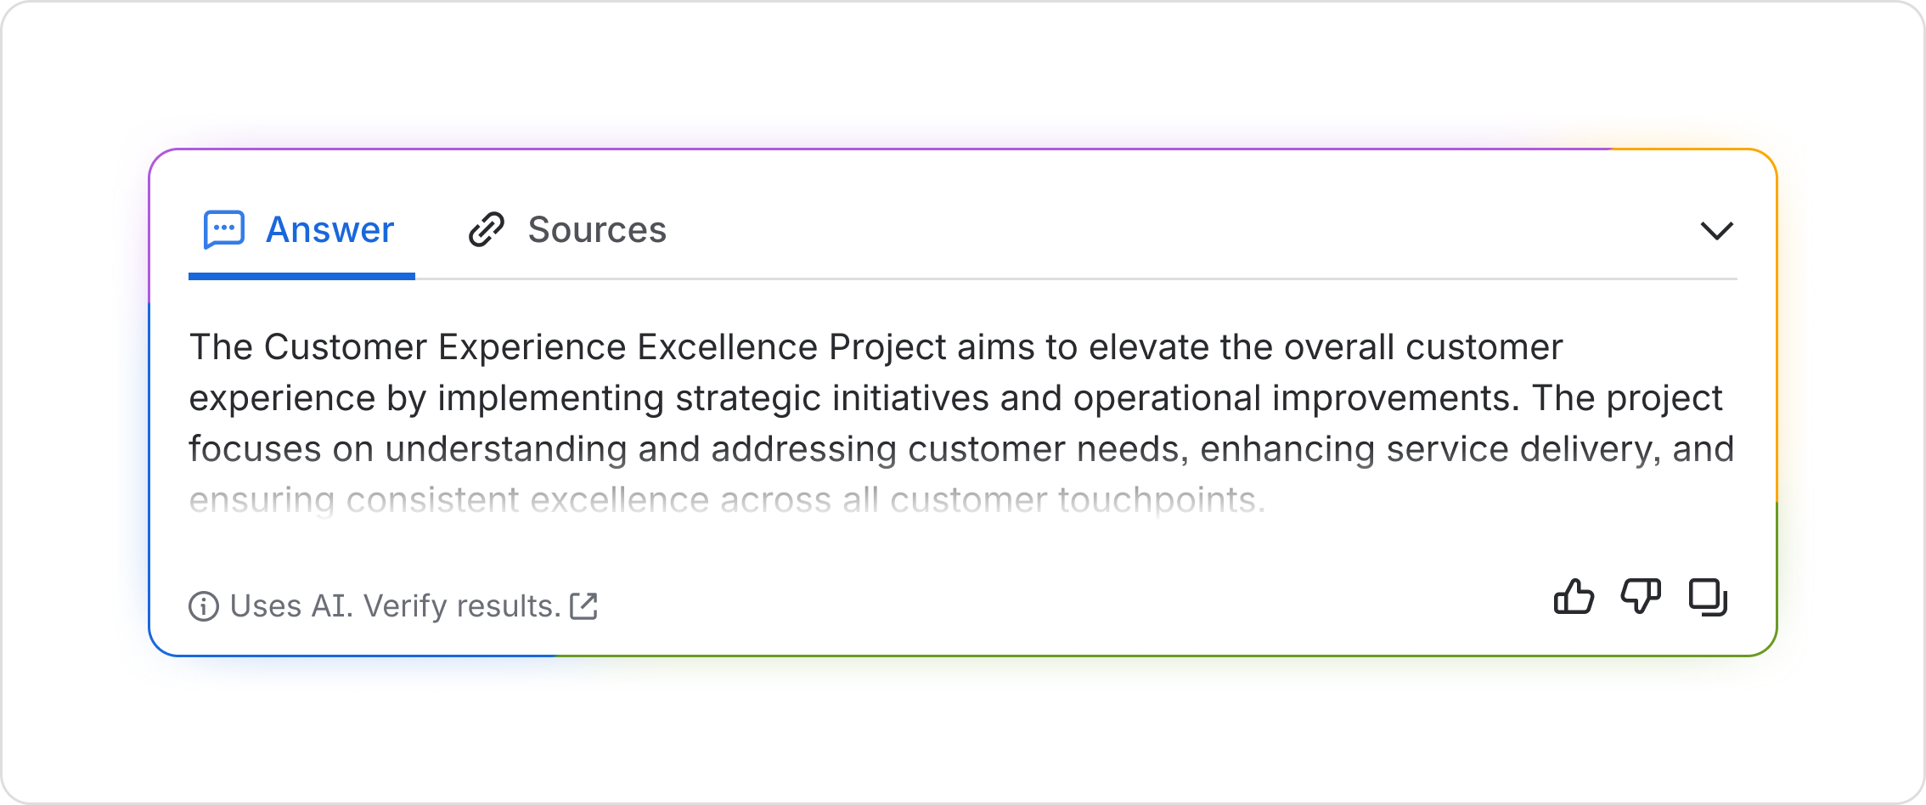The width and height of the screenshot is (1926, 805).
Task: Click the Answer chat bubble icon
Action: point(224,230)
